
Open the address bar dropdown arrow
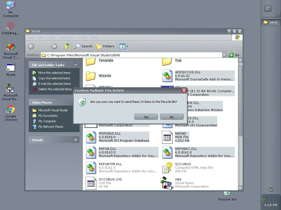[224, 55]
